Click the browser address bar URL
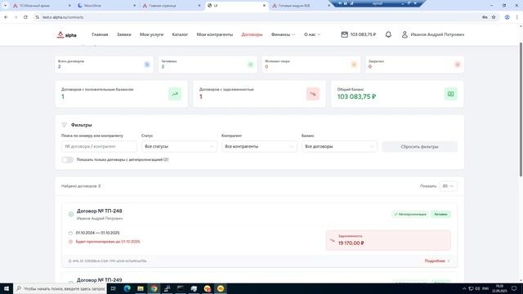The height and width of the screenshot is (294, 523). point(63,17)
